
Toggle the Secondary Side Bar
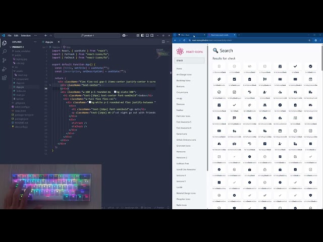tap(152, 36)
